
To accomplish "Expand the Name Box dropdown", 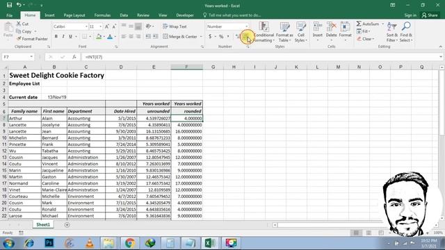I will click(x=31, y=57).
